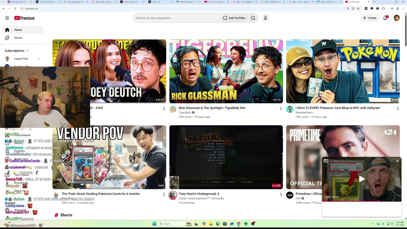Open MeesterKeem channel name link
The image size is (407, 229).
click(304, 113)
